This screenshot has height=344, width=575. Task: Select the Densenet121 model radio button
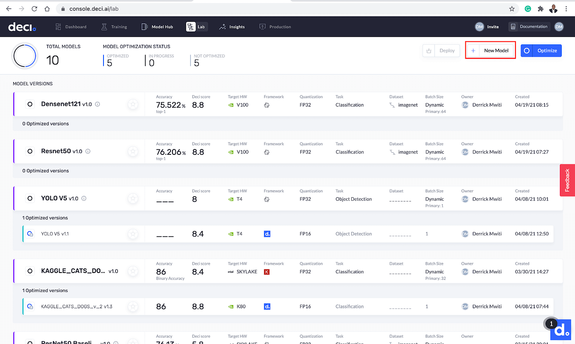30,104
